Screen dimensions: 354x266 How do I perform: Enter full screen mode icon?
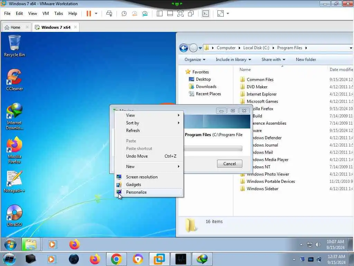[180, 14]
